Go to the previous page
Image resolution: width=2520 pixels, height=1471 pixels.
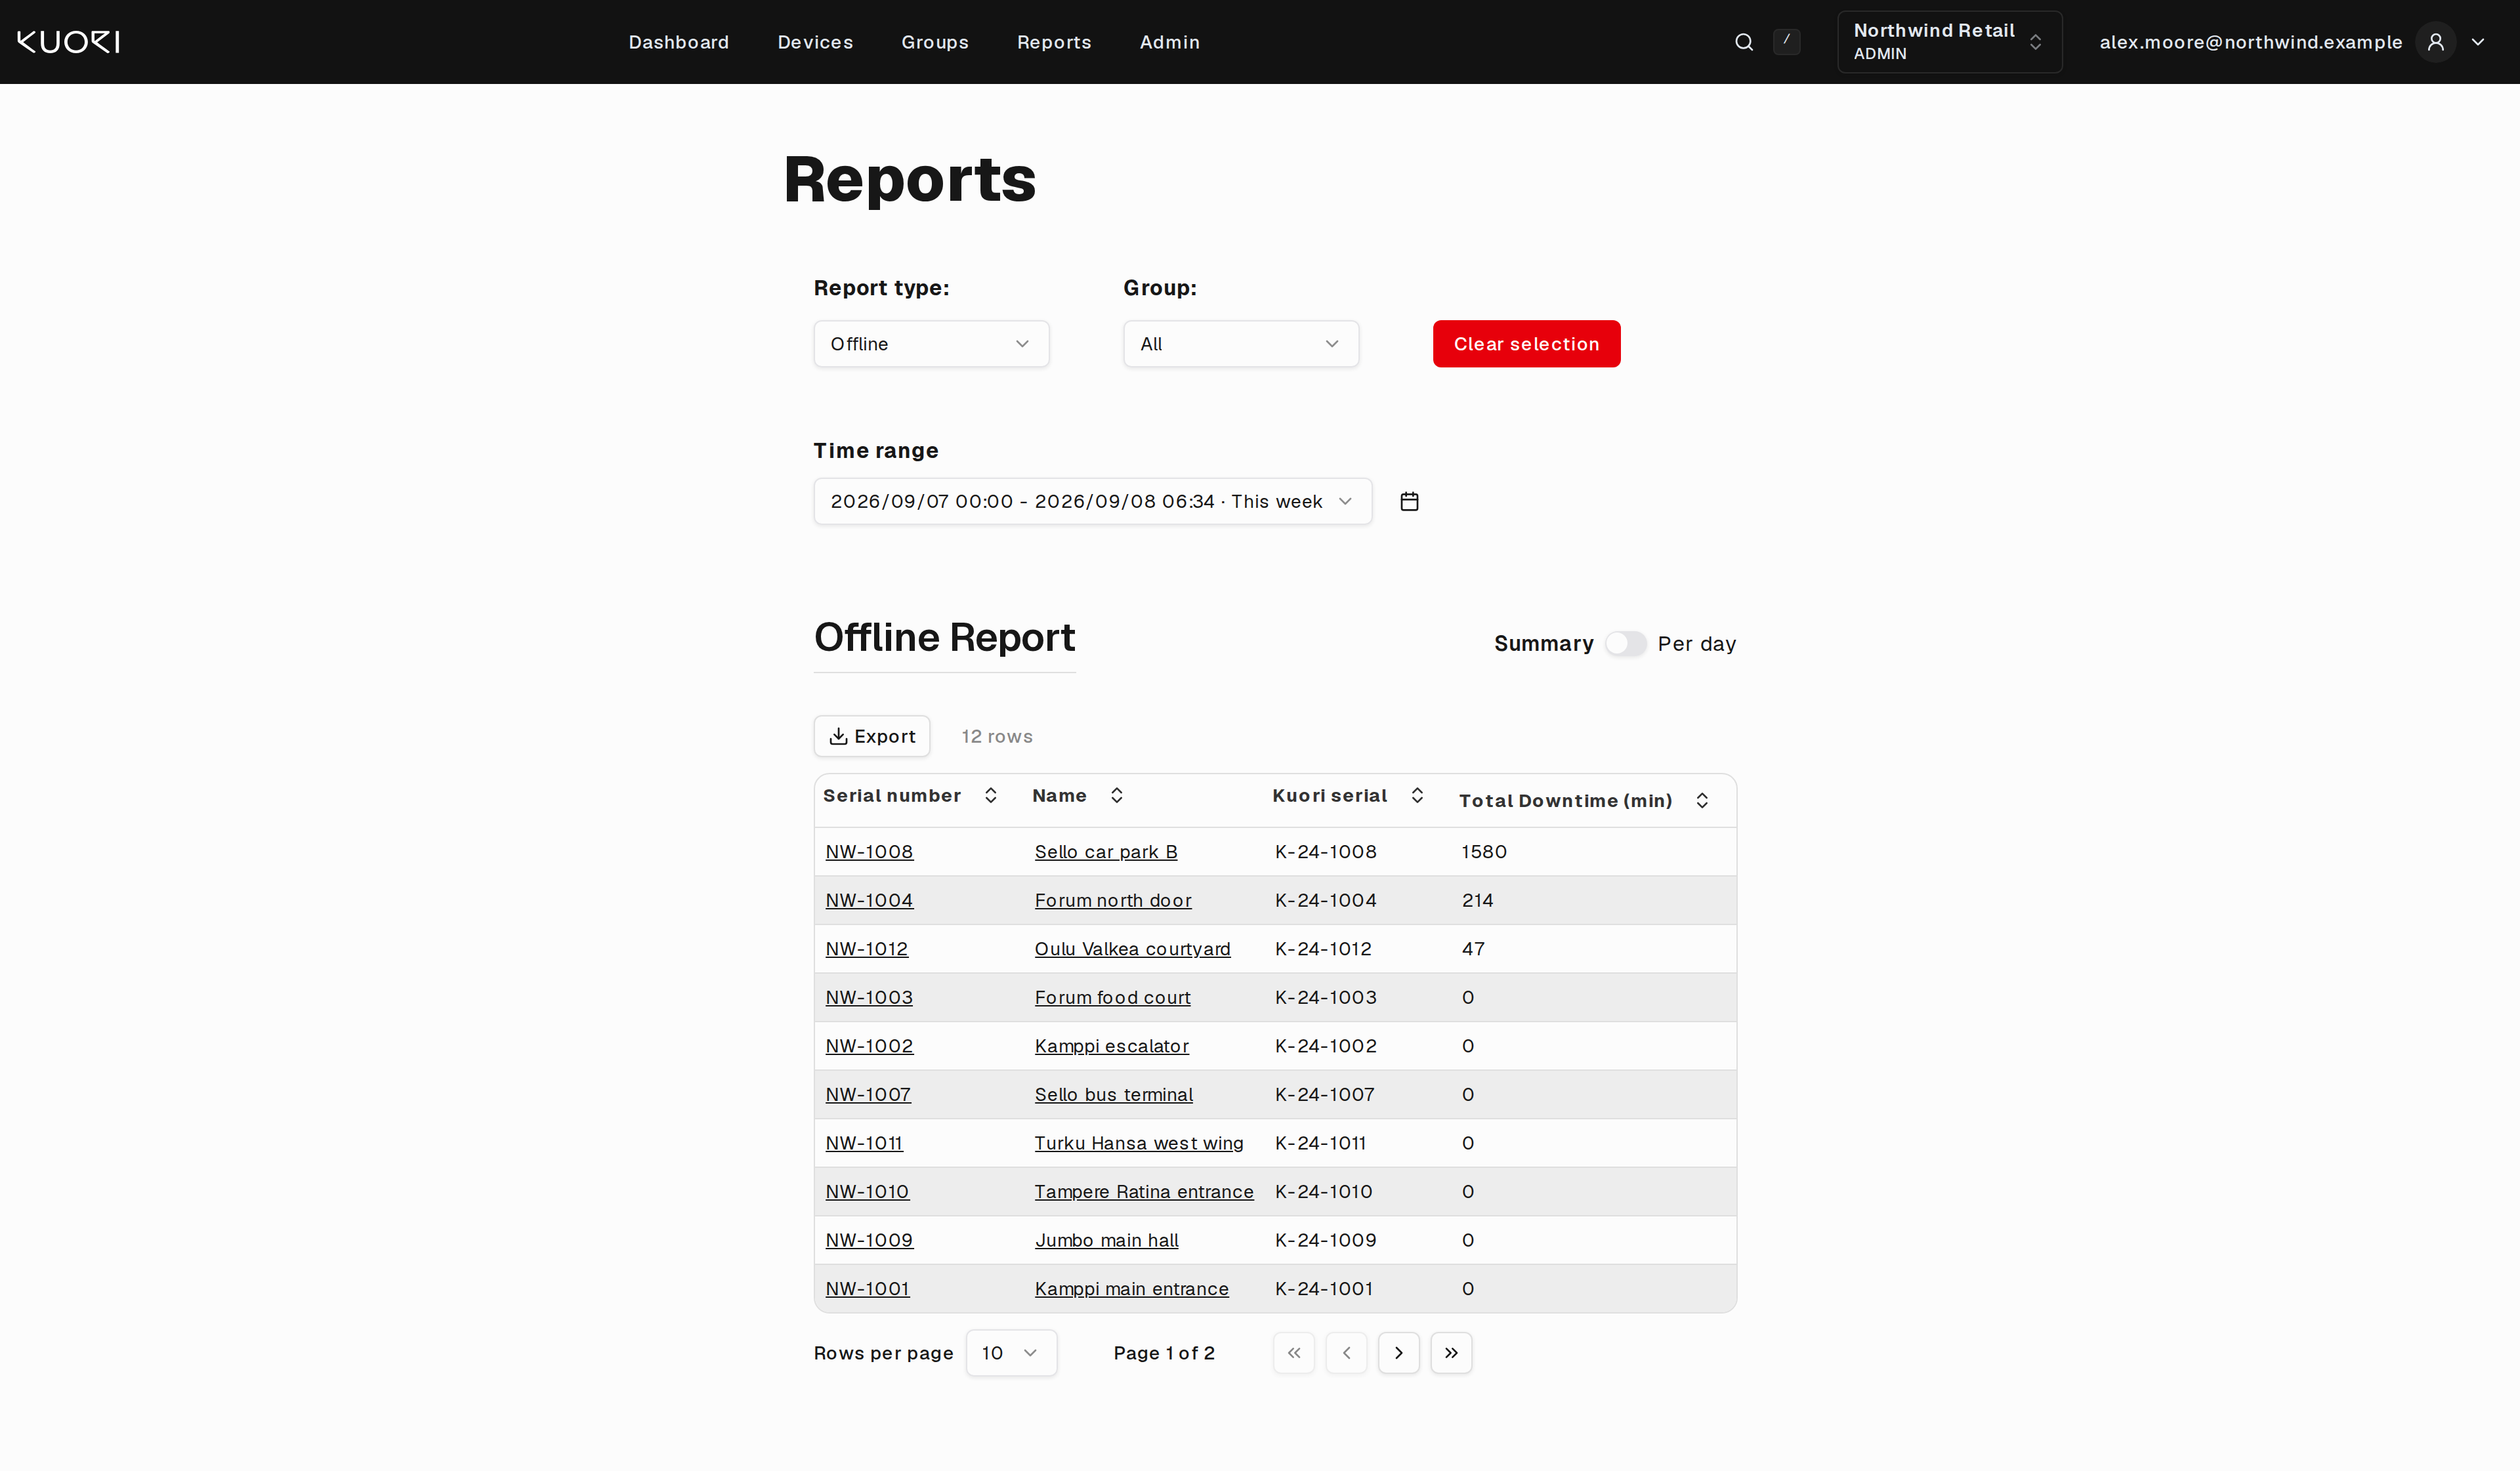pos(1346,1353)
